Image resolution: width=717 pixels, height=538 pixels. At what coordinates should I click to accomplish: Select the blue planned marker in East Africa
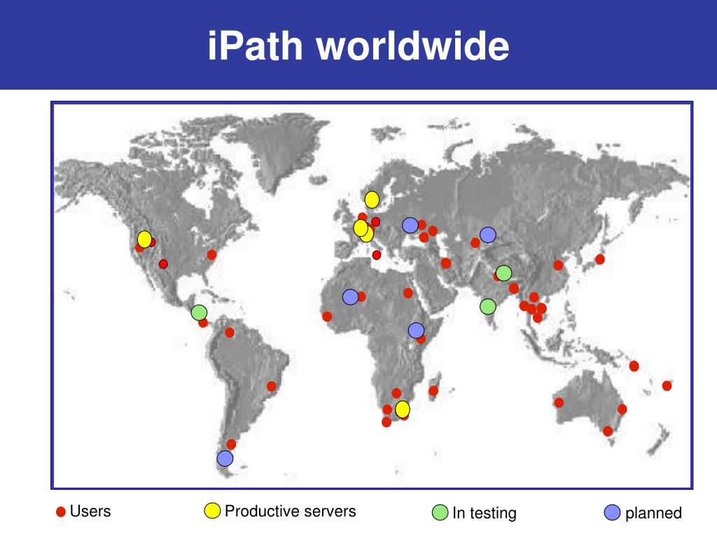416,330
